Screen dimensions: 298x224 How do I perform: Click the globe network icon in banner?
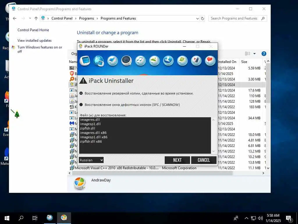[x=99, y=61]
